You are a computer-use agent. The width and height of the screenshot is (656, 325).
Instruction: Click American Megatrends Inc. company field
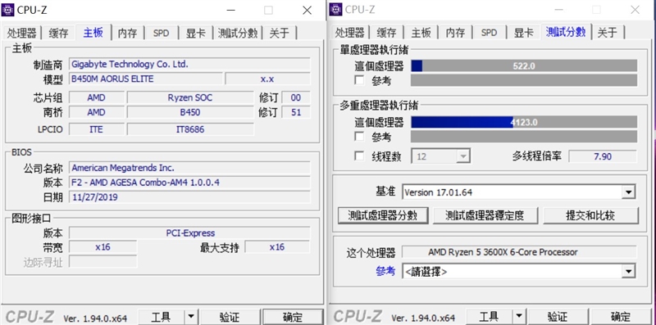point(189,168)
